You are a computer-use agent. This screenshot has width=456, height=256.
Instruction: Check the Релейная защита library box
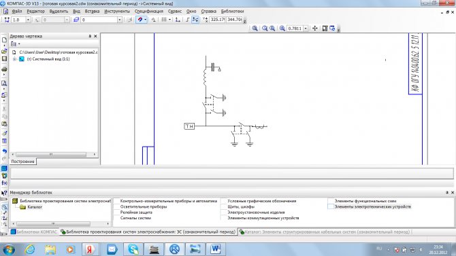coord(116,212)
